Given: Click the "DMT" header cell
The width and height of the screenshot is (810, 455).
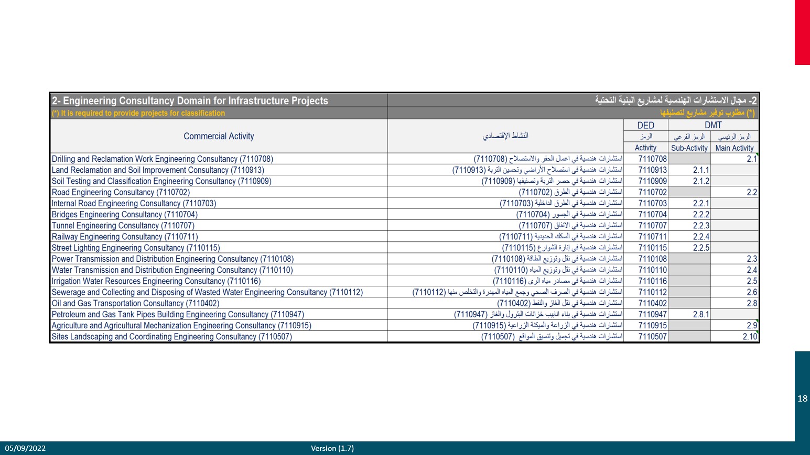Looking at the screenshot, I should coord(713,125).
